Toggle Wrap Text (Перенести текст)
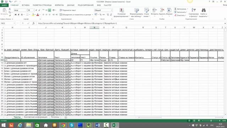This screenshot has height=128, width=227. click(x=68, y=10)
